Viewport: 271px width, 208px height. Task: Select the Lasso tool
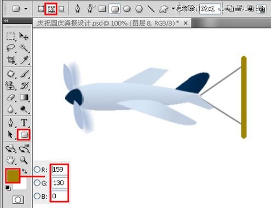(10, 48)
